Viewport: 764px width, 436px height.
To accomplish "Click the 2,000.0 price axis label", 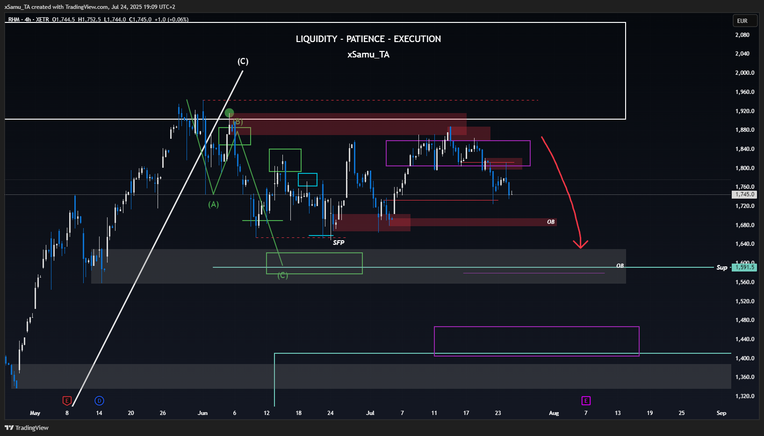I will point(745,73).
